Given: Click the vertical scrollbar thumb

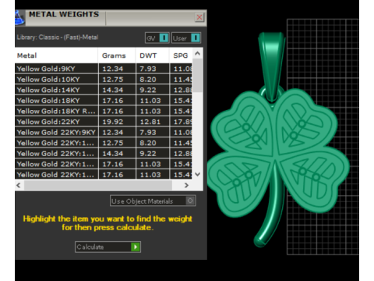Looking at the screenshot, I should point(198,75).
